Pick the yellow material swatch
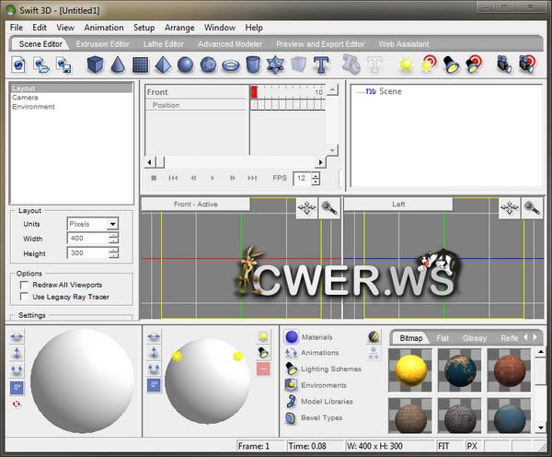The width and height of the screenshot is (552, 457). point(409,370)
